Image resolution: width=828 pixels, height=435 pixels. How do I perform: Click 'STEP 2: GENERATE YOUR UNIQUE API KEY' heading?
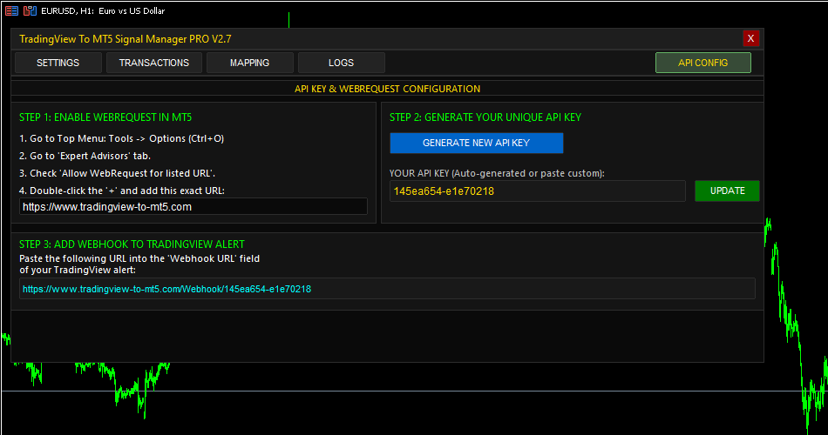click(x=485, y=117)
